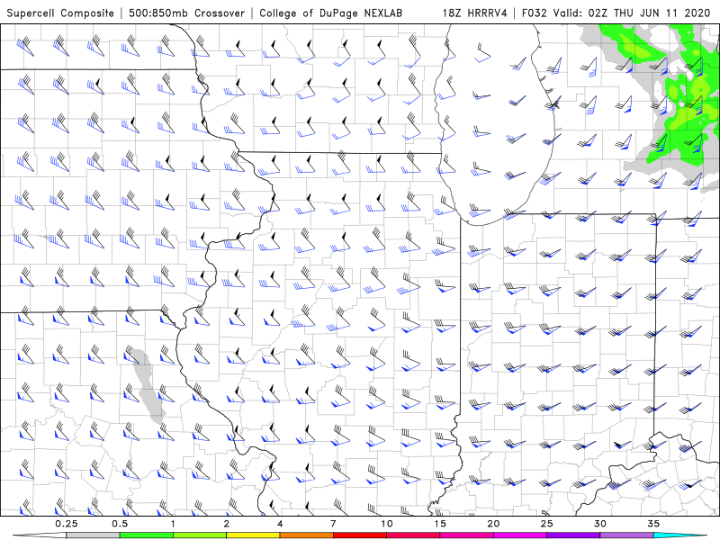Screen dimensions: 720x540
Task: Select the cyan above-35 legend arrow
Action: [680, 535]
